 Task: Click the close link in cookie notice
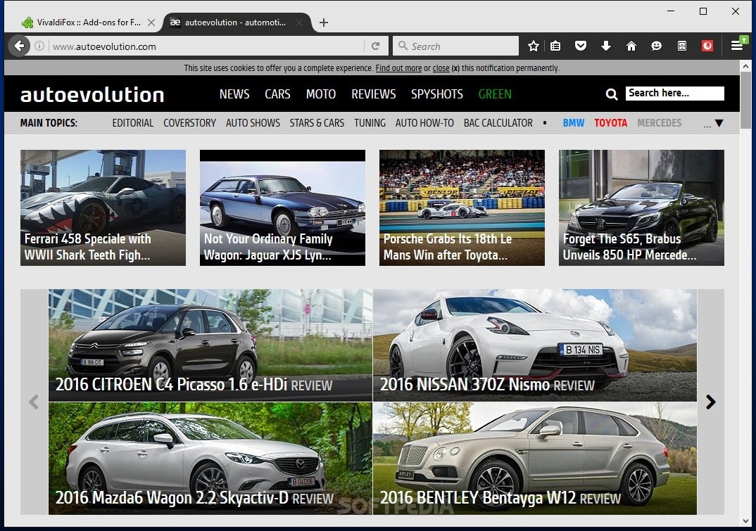441,68
